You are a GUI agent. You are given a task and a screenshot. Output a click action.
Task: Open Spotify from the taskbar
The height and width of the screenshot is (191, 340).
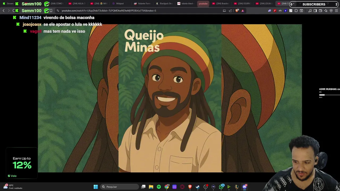tap(159, 187)
